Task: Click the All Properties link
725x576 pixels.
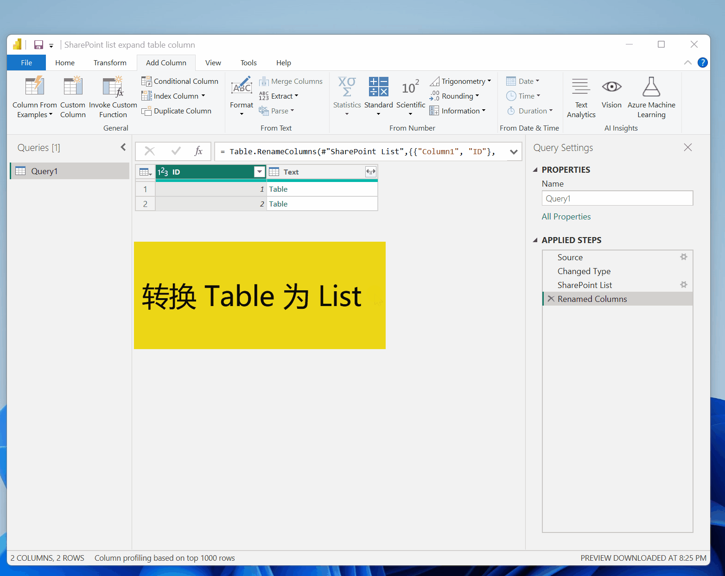Action: point(566,217)
